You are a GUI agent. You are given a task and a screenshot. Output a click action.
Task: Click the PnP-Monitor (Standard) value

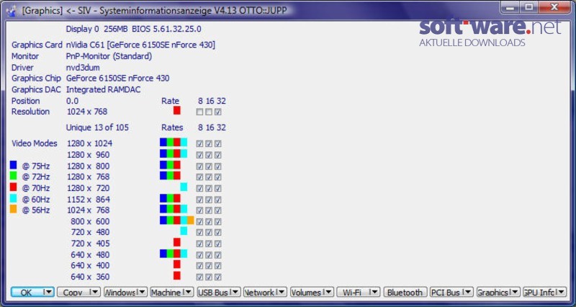click(x=109, y=56)
